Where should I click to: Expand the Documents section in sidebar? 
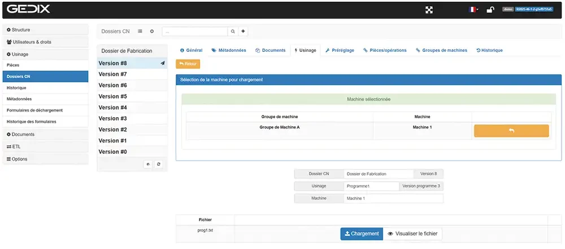45,134
